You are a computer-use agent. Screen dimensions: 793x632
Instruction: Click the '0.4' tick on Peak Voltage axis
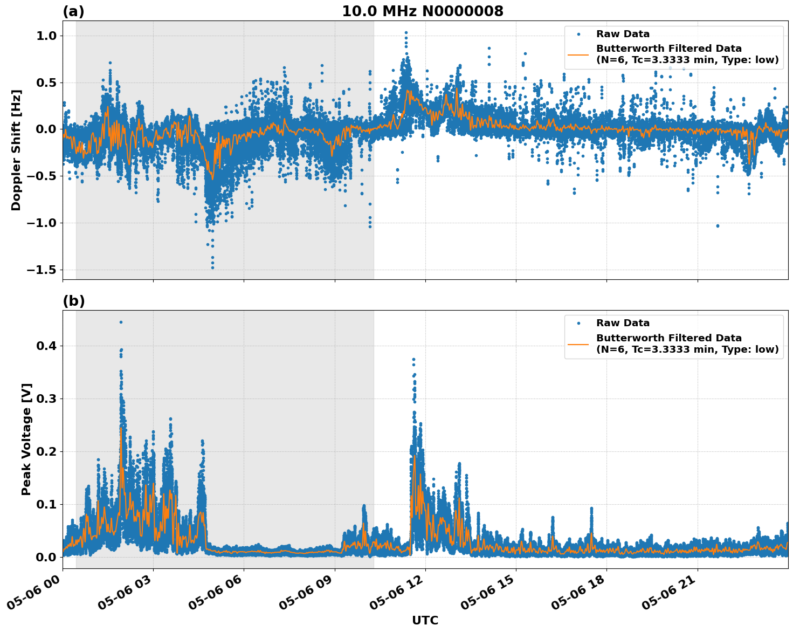click(x=46, y=346)
